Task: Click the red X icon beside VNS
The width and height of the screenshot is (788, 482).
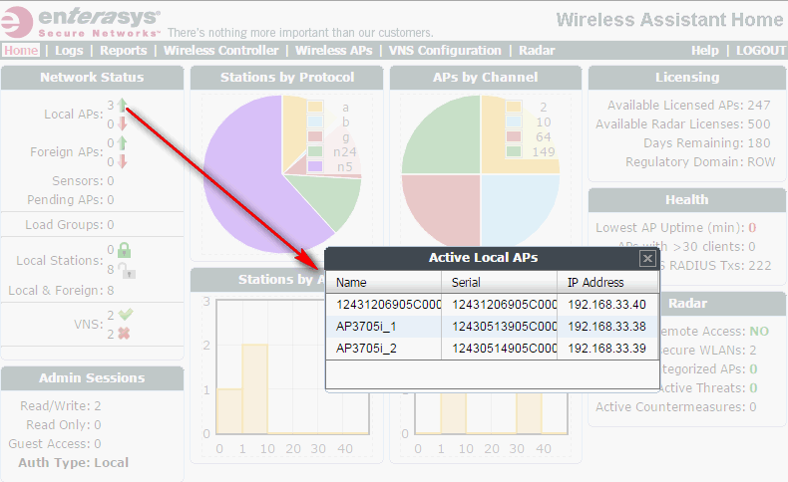Action: click(124, 334)
